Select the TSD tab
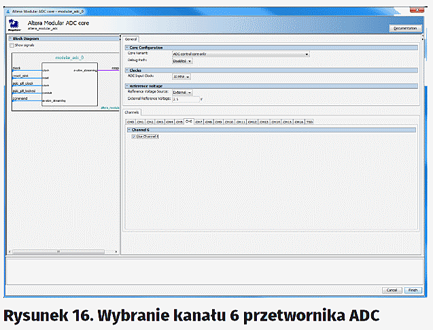Screen dimensions: 433x330 click(309, 122)
